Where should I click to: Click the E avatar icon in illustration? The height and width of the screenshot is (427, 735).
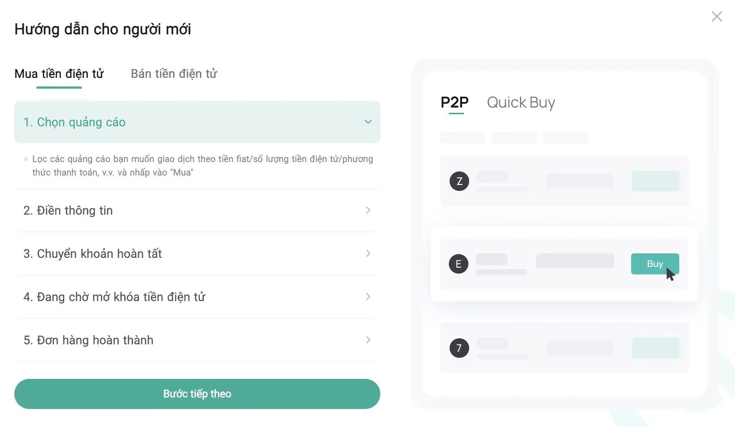(459, 264)
